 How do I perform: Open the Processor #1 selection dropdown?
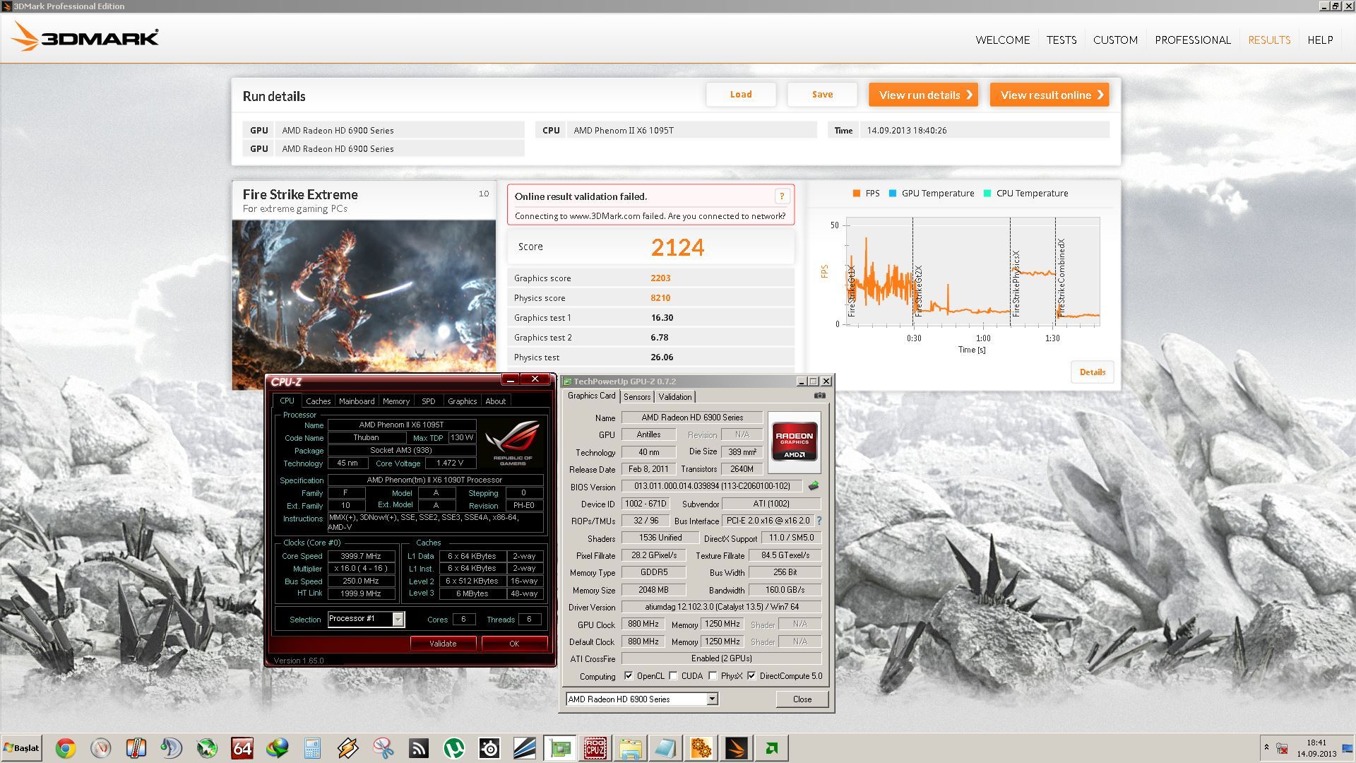pyautogui.click(x=398, y=620)
